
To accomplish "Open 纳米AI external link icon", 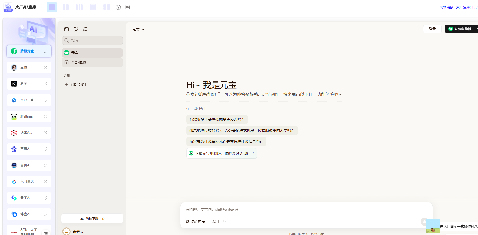I will click(45, 133).
